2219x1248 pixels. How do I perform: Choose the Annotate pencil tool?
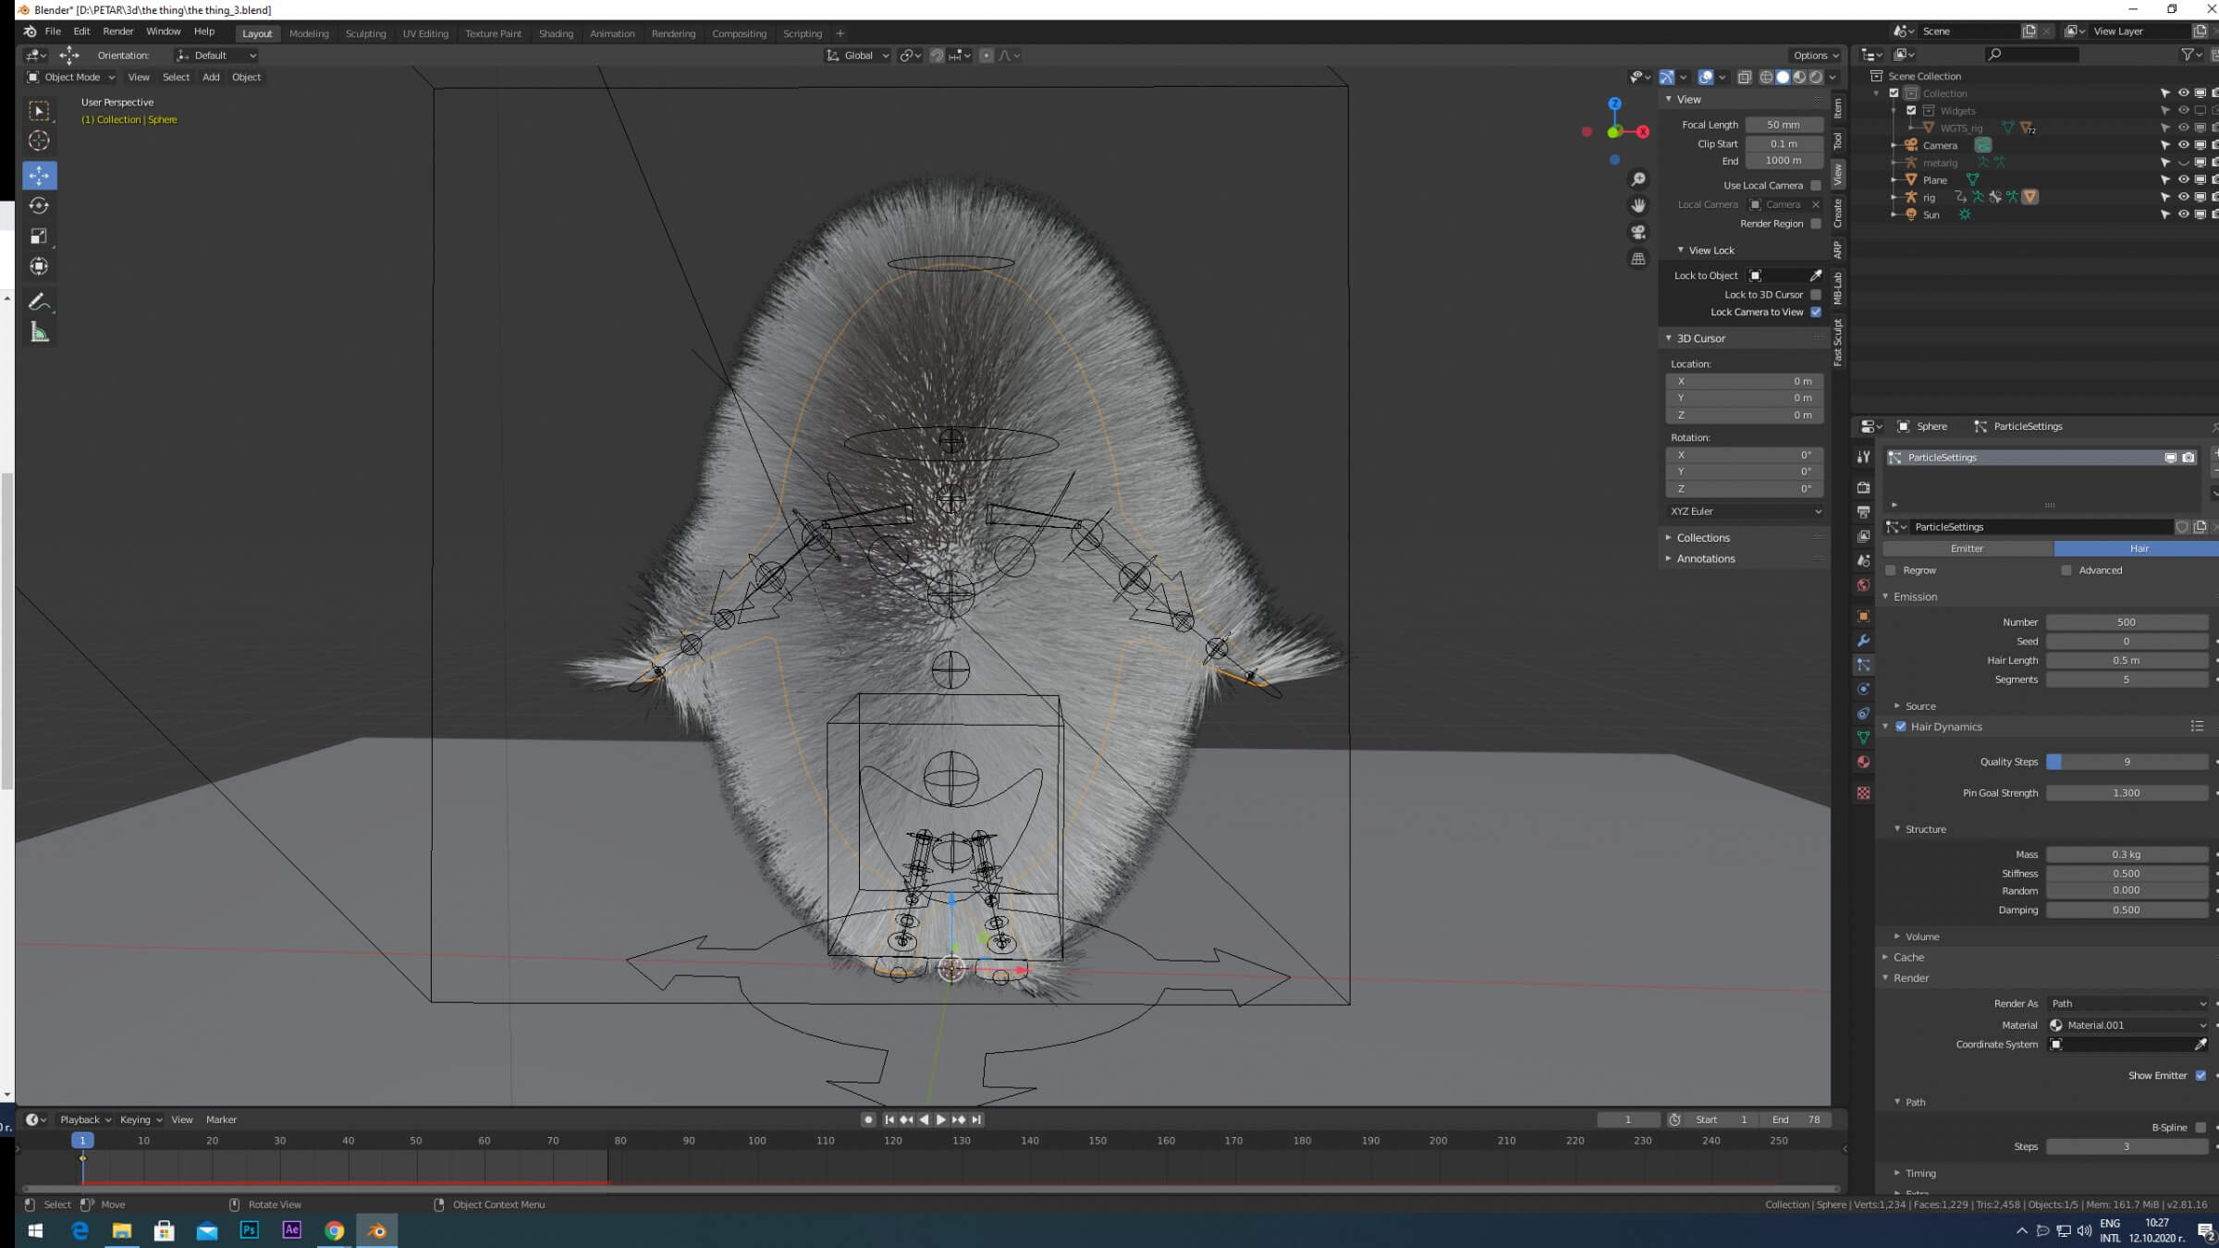click(39, 301)
